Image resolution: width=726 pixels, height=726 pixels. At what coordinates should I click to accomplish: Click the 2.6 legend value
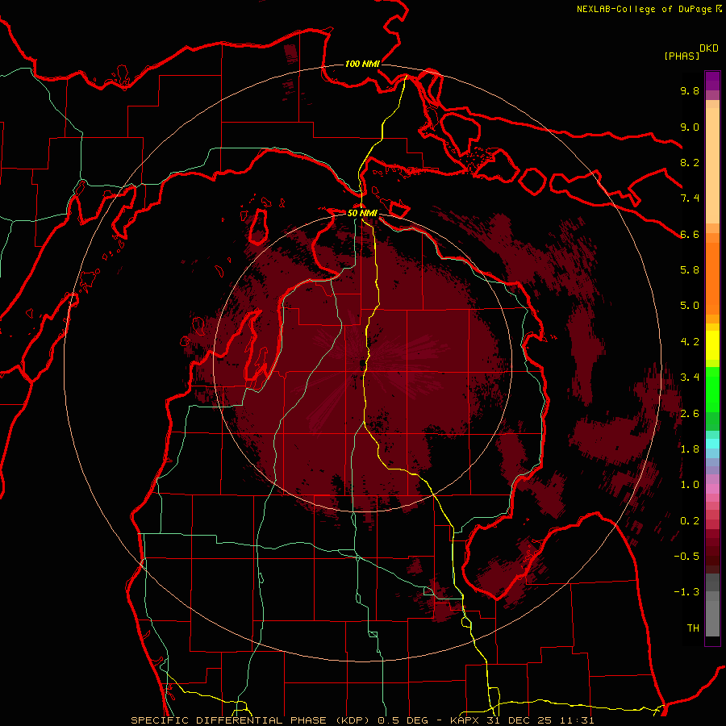(x=690, y=414)
